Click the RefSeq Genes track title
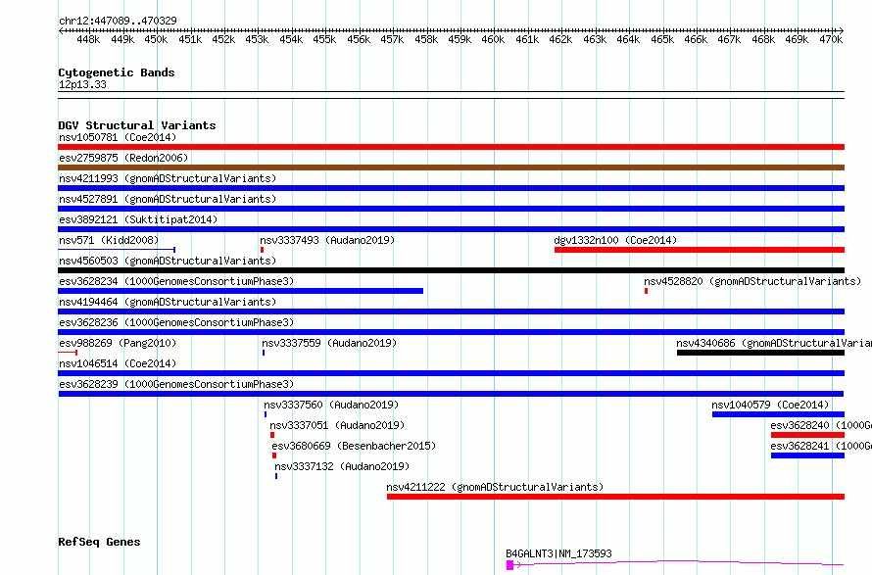 click(x=99, y=543)
